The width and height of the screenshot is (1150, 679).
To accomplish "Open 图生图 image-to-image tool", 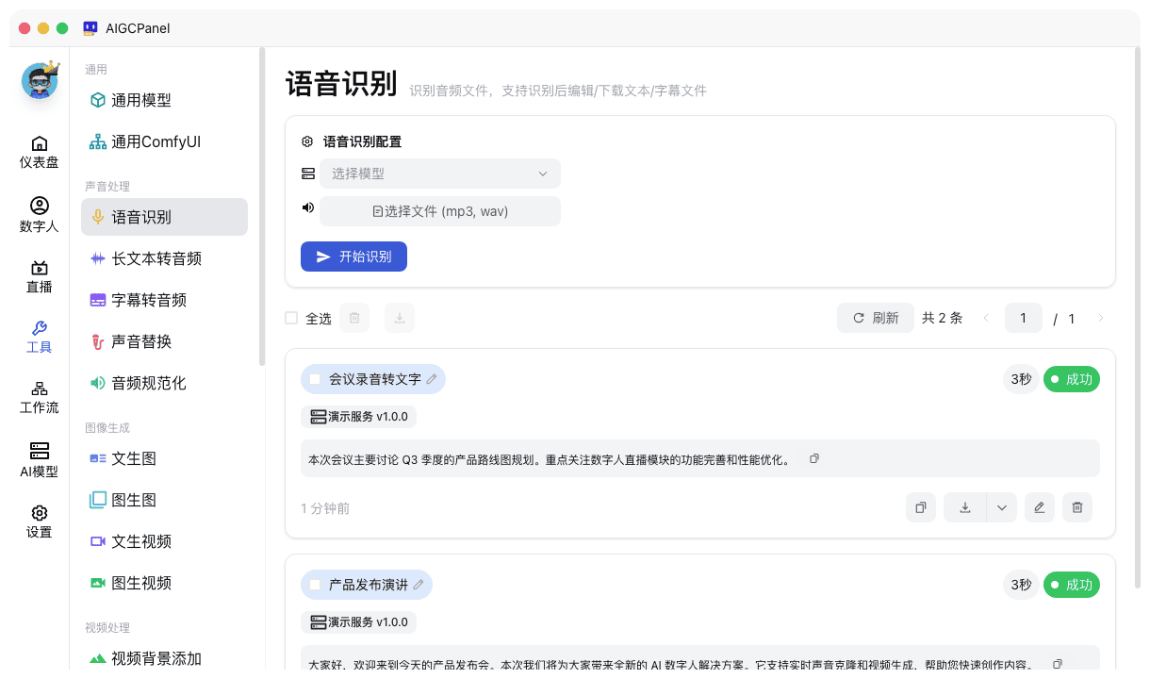I will (x=164, y=500).
